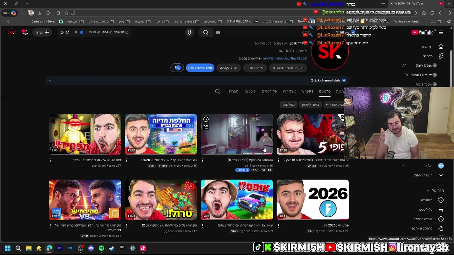
Task: Click the browser downloads icon
Action: coord(39,13)
